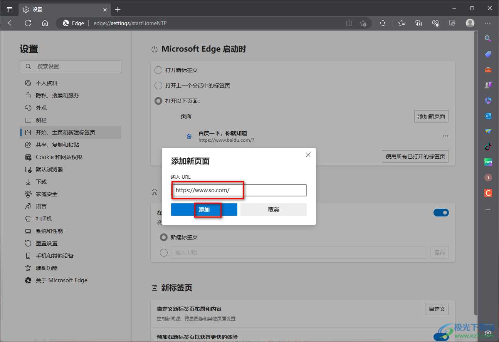This screenshot has width=499, height=342.
Task: Click 取消 button in dialog
Action: (274, 210)
